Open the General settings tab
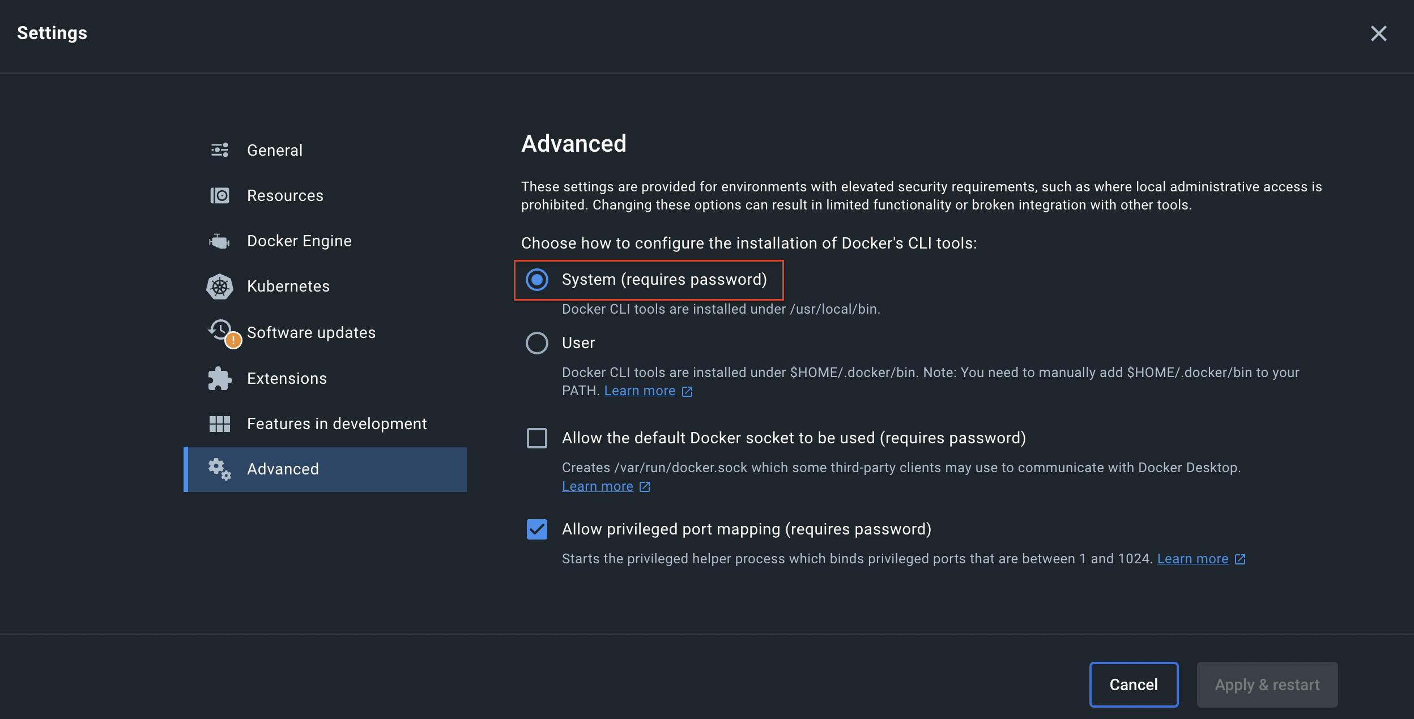The image size is (1414, 719). tap(325, 150)
